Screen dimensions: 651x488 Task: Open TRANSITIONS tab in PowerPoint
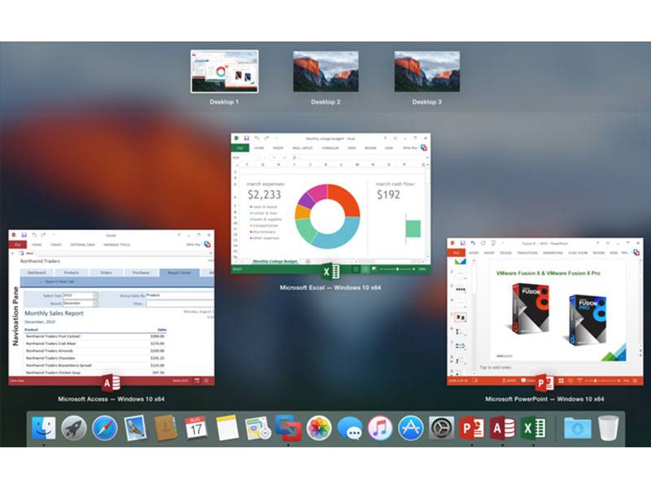[x=527, y=252]
